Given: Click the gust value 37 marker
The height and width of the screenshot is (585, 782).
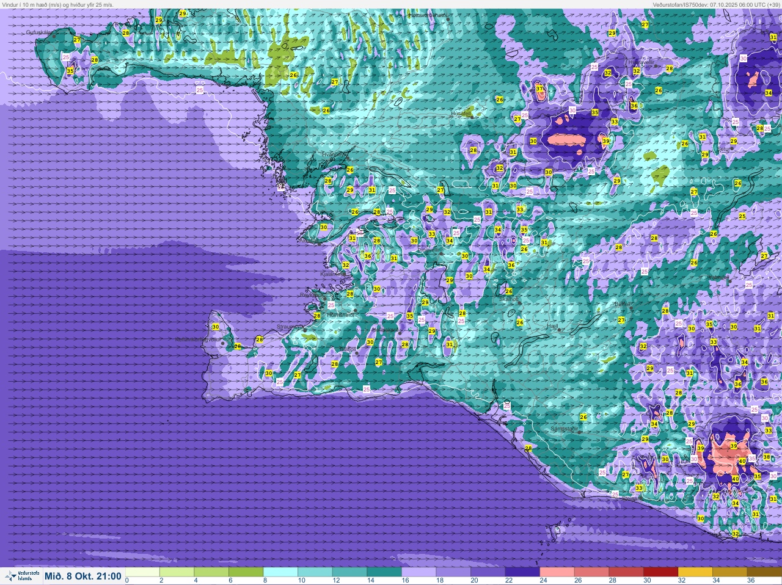Looking at the screenshot, I should (539, 89).
